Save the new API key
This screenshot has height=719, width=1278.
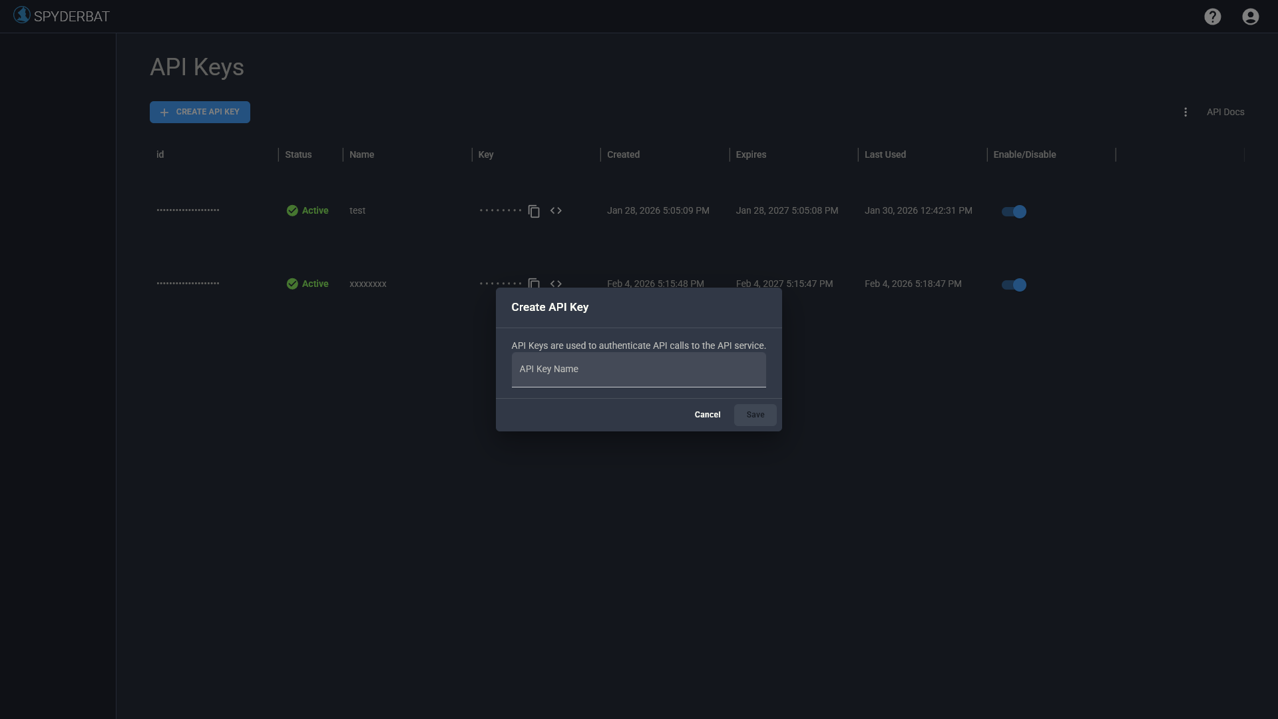[755, 414]
